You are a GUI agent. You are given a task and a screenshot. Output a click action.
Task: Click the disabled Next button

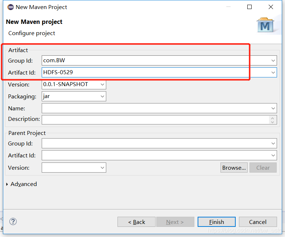click(x=175, y=222)
